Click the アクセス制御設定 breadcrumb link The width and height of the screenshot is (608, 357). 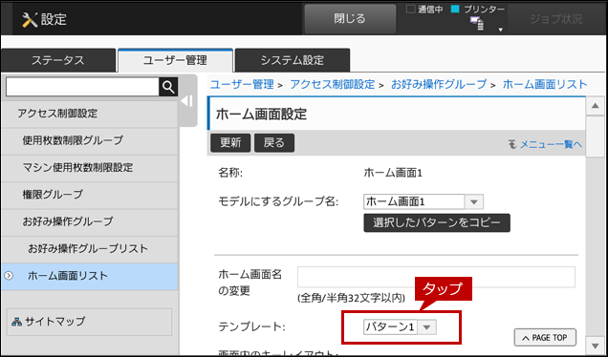[333, 84]
